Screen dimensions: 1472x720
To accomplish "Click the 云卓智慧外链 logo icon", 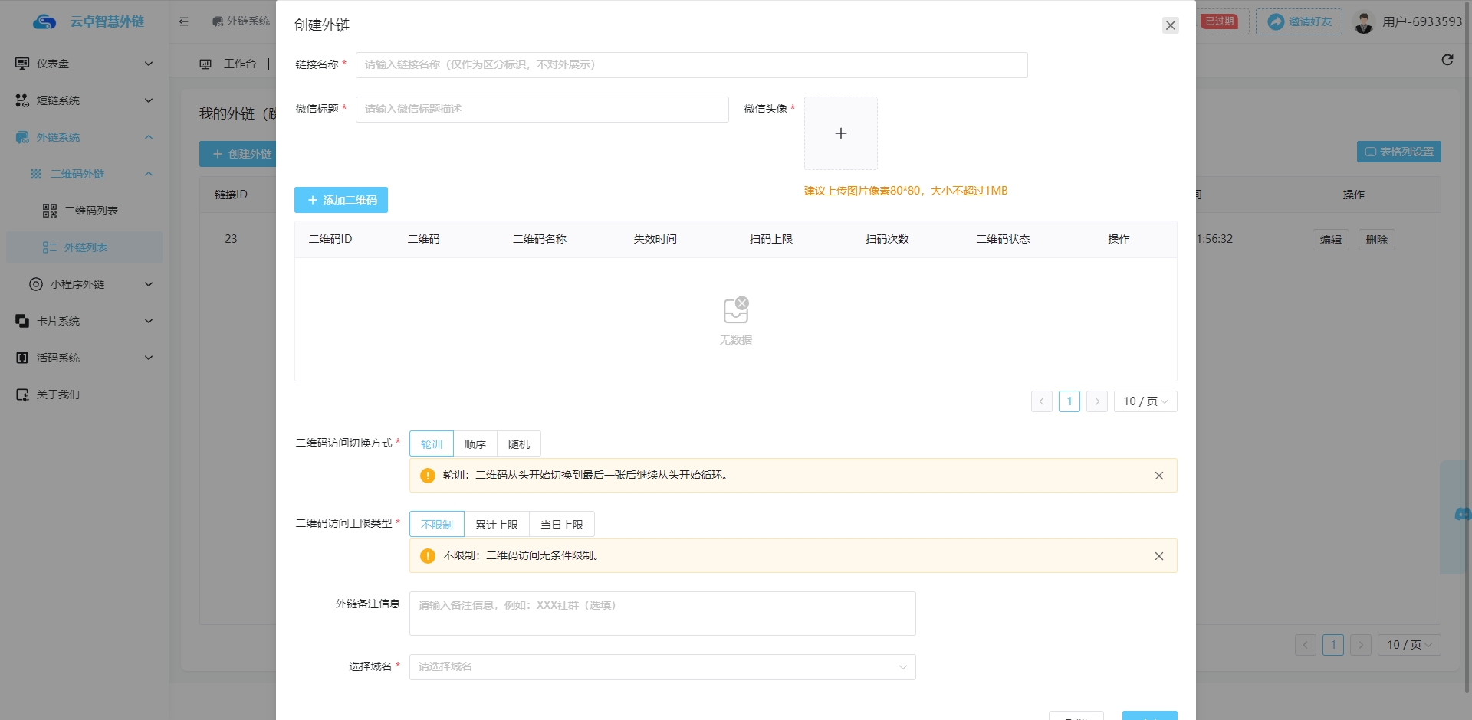I will pos(44,22).
